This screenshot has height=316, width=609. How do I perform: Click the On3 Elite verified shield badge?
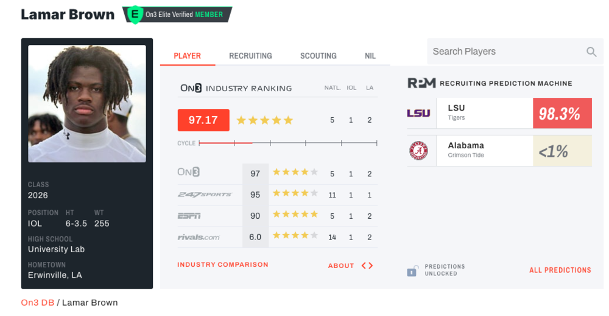[134, 15]
